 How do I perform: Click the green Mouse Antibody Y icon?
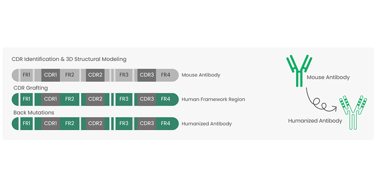(299, 71)
